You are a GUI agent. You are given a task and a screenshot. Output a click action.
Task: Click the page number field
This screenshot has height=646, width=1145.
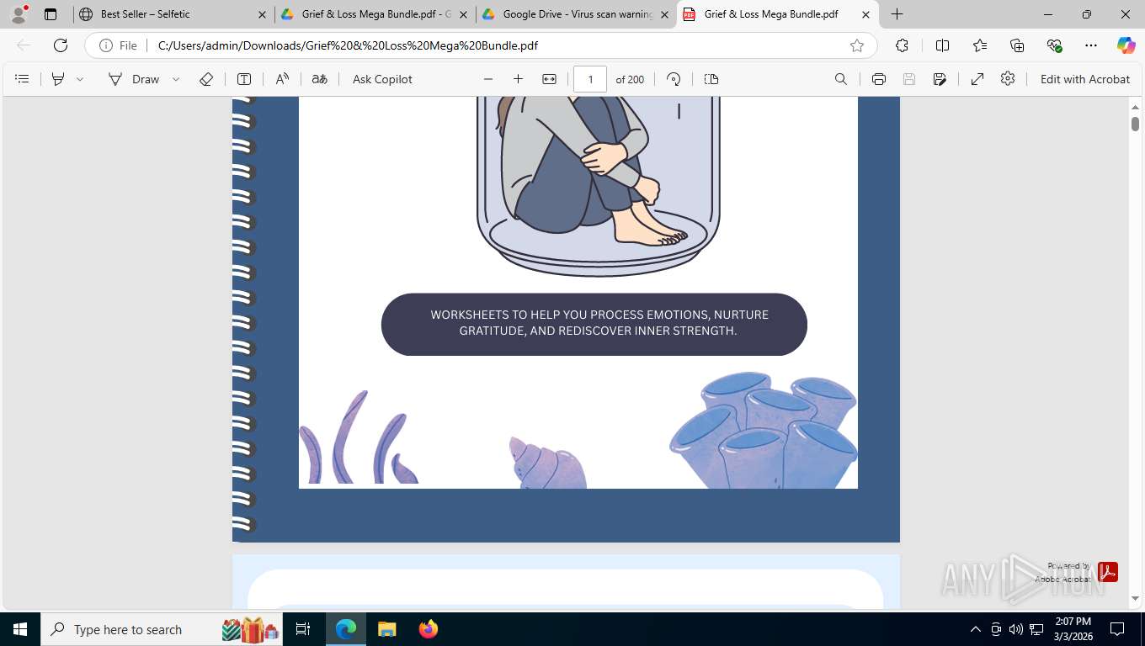coord(590,79)
